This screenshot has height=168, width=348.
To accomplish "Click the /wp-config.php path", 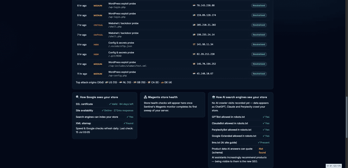I will tap(117, 75).
